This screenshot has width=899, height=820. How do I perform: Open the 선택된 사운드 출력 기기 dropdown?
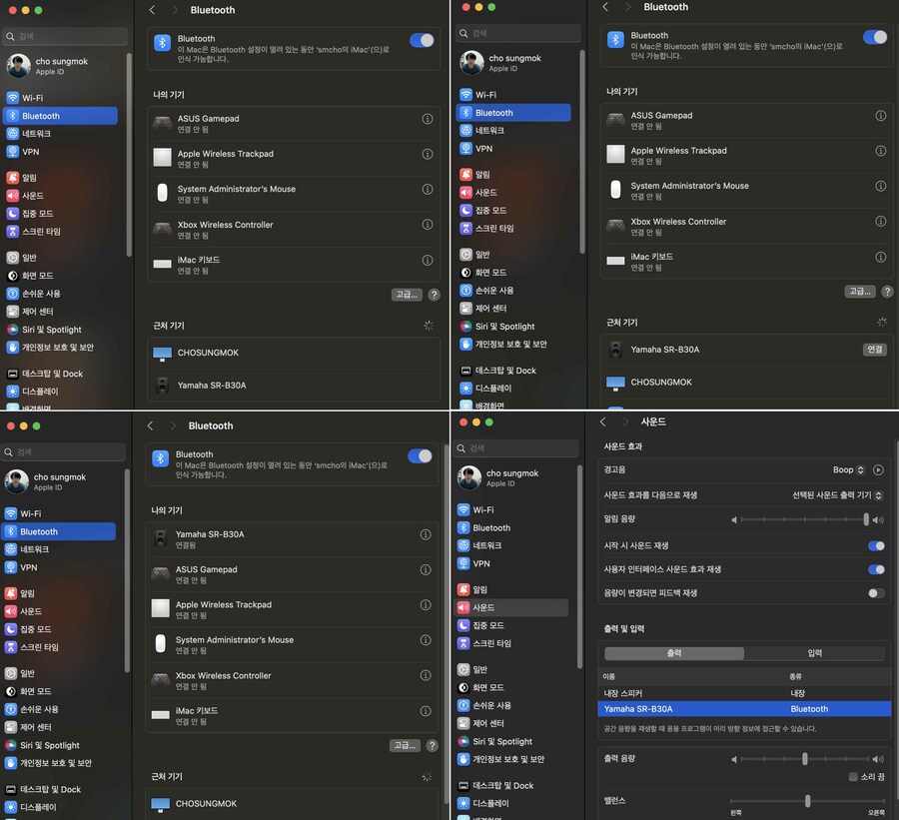pyautogui.click(x=837, y=494)
